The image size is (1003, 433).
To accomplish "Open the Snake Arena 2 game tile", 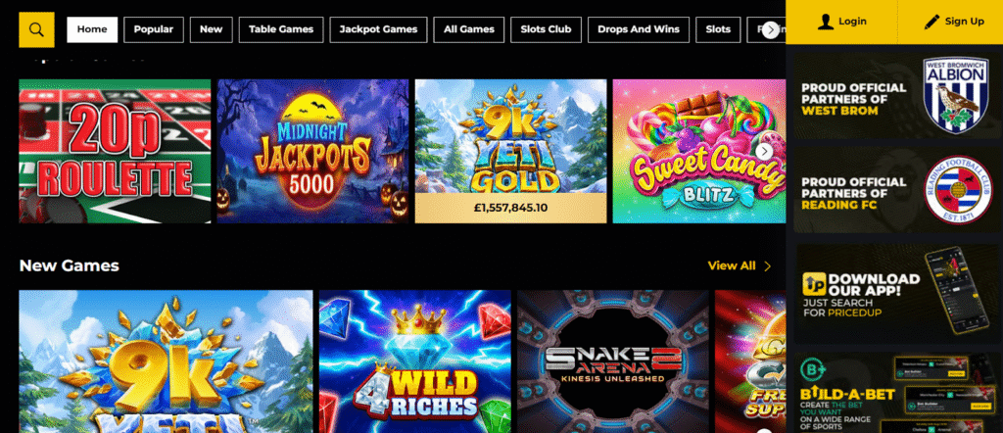I will tap(613, 361).
